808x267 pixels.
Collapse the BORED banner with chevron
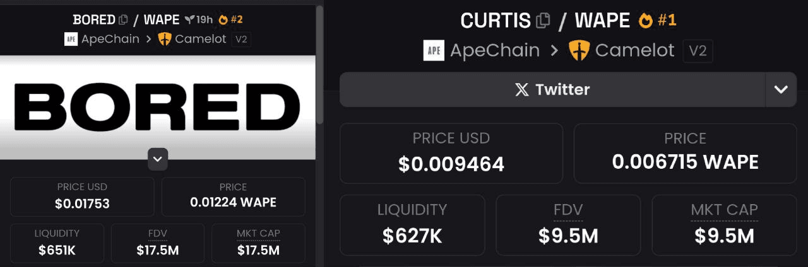point(158,159)
